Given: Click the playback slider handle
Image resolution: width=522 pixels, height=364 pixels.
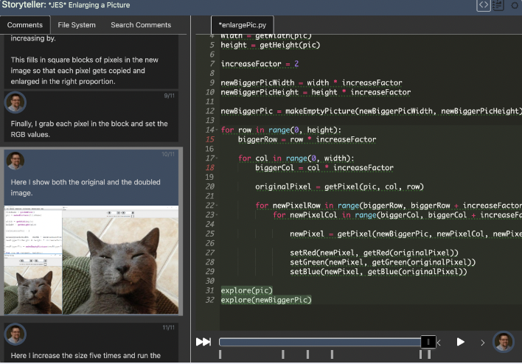Looking at the screenshot, I should click(x=428, y=342).
